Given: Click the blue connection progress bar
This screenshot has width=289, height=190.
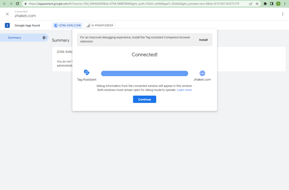Looking at the screenshot, I should [x=144, y=74].
